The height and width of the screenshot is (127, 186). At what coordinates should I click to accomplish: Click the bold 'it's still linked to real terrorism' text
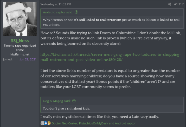tap(98, 20)
